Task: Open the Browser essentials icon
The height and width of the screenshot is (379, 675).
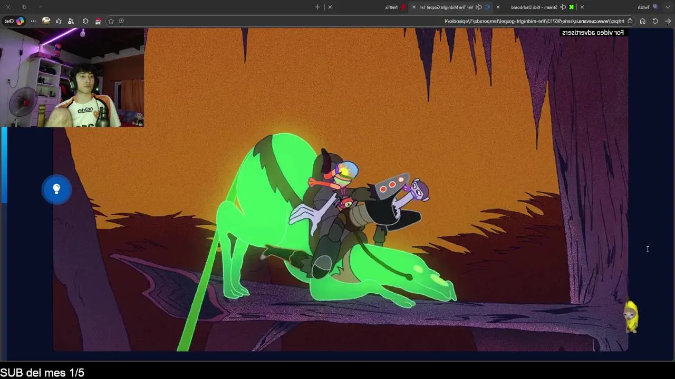Action: [x=71, y=21]
